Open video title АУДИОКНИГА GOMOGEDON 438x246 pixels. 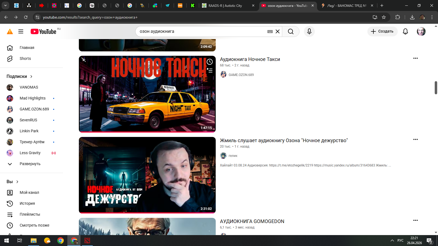[252, 221]
